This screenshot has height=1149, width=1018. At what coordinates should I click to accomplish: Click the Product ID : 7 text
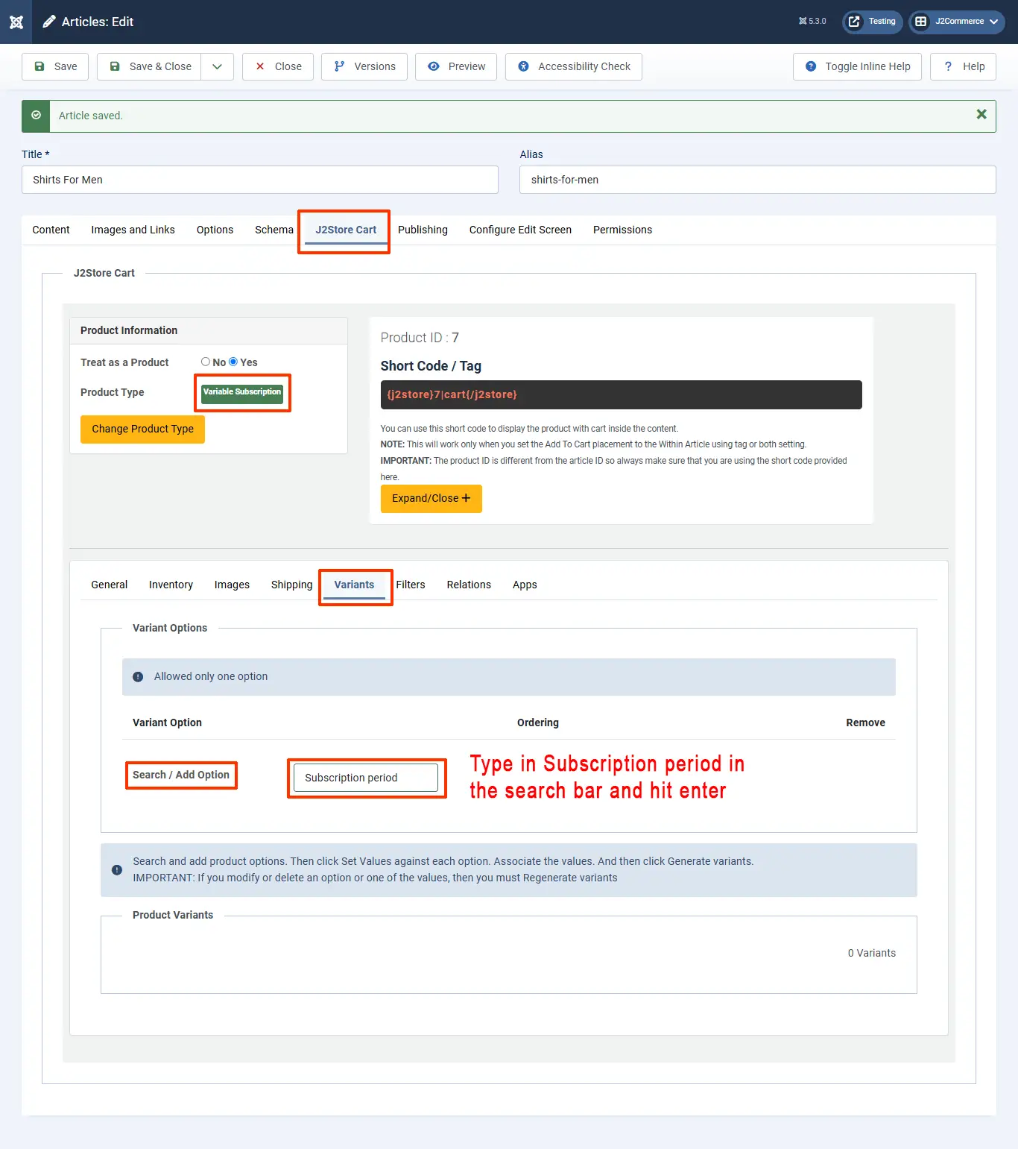[x=420, y=338]
